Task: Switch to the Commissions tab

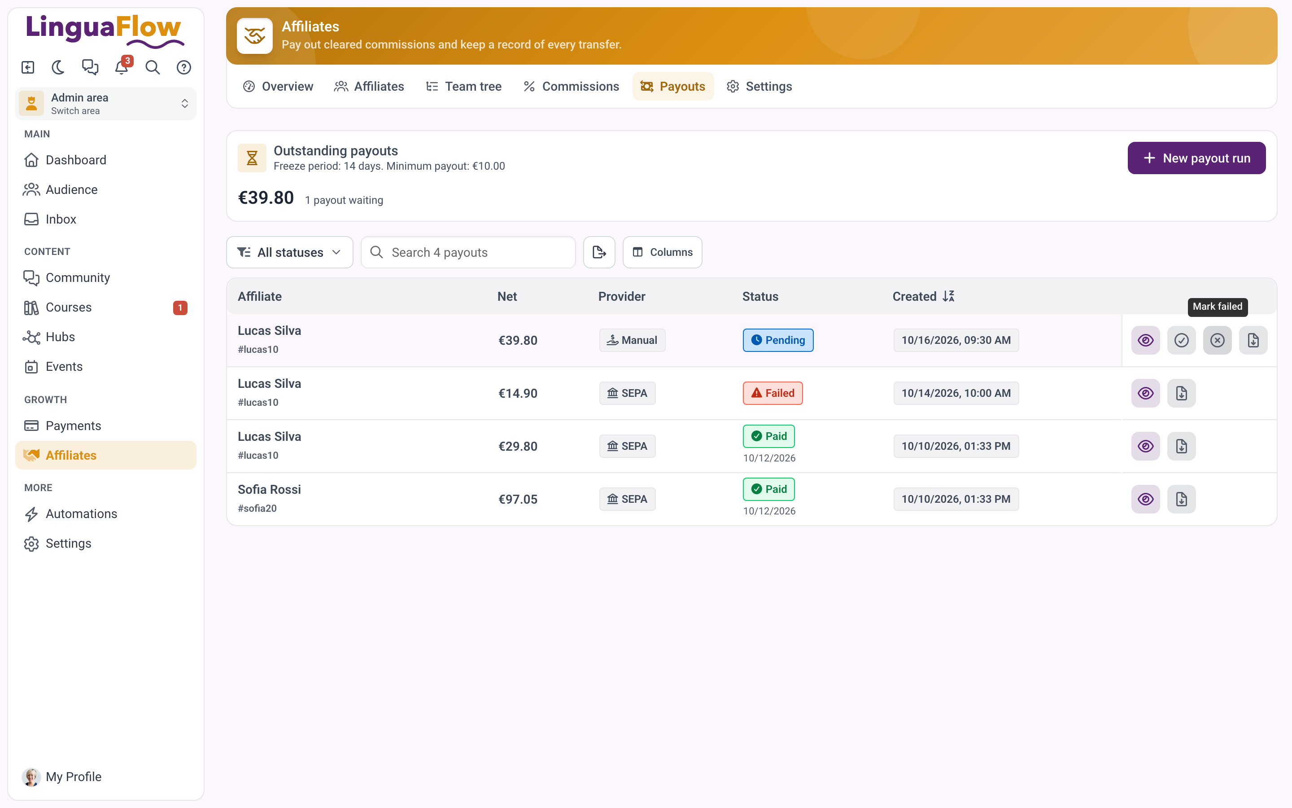Action: pyautogui.click(x=571, y=87)
